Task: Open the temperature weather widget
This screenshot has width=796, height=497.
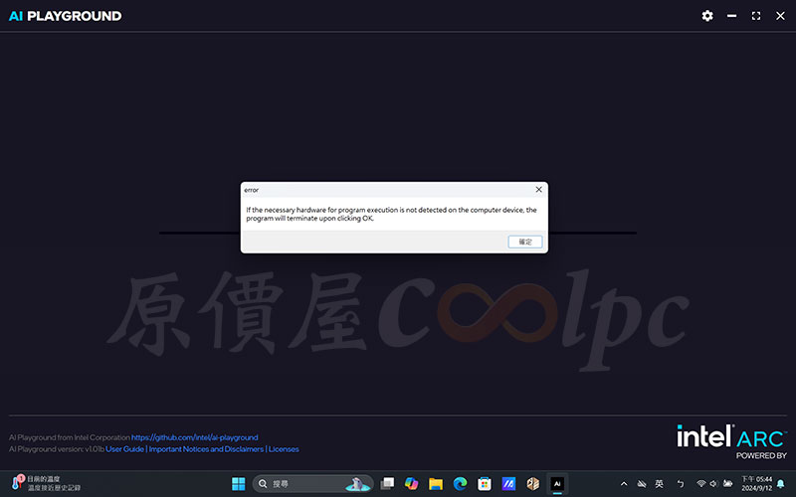Action: [46, 483]
